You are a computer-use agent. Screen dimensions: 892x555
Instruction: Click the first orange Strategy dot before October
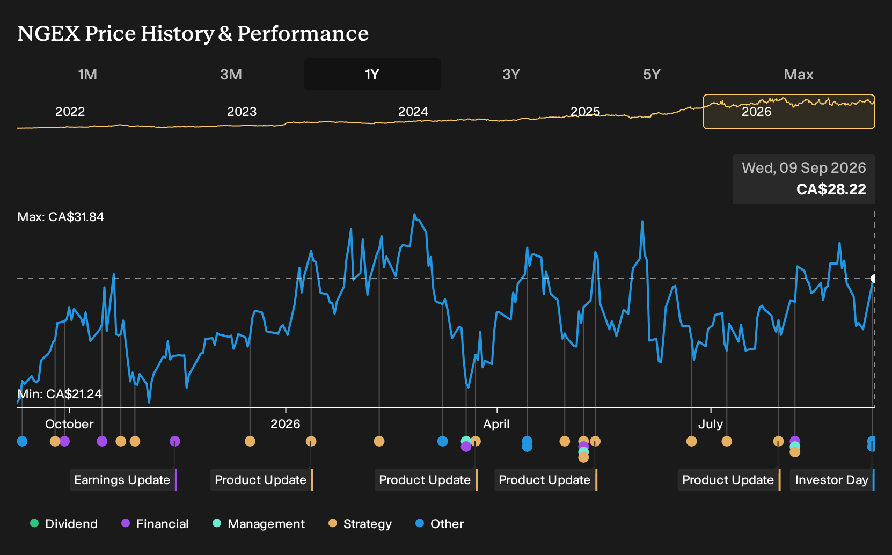tap(55, 441)
